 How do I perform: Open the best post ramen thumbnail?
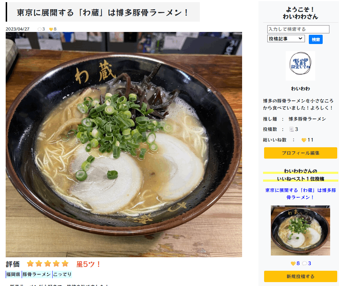[x=300, y=230]
